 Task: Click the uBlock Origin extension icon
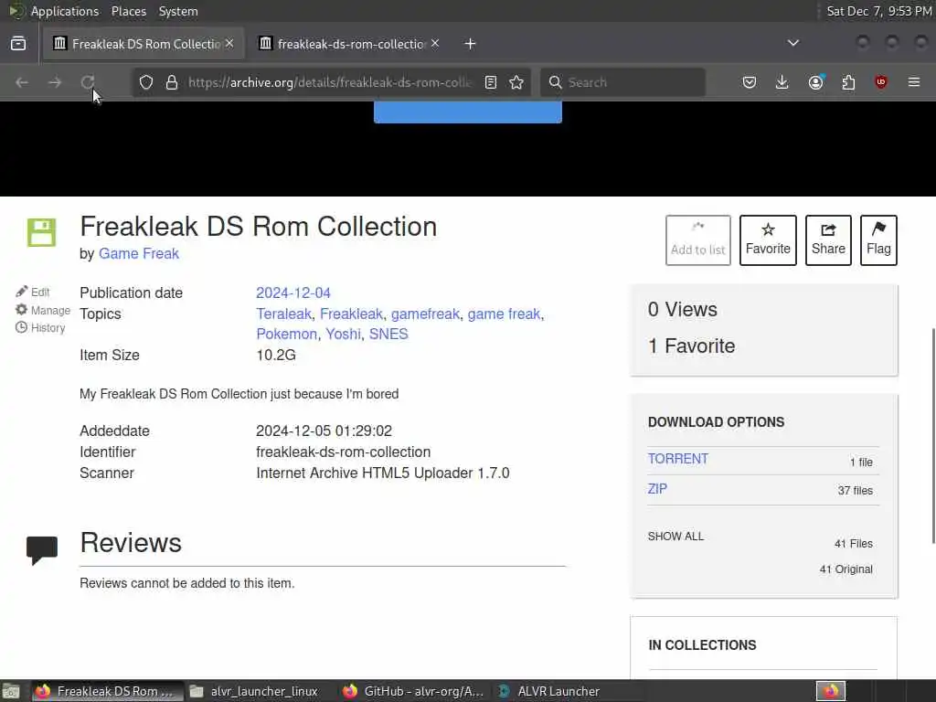(881, 82)
